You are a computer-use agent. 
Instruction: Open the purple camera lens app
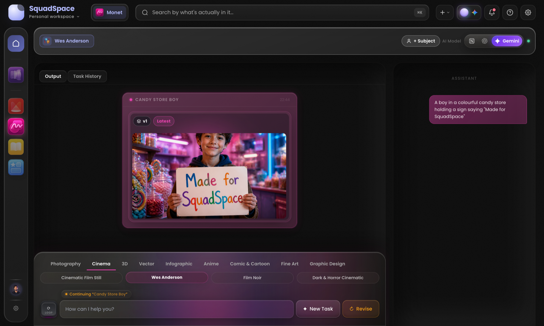click(x=16, y=75)
